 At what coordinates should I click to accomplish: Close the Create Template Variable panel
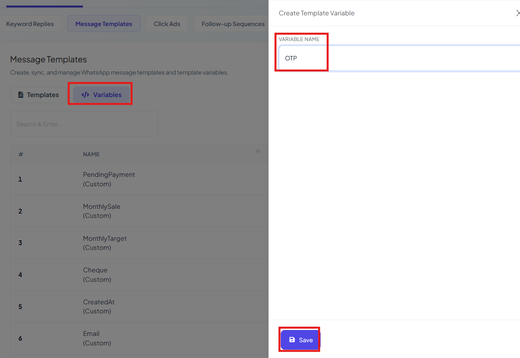tap(518, 13)
